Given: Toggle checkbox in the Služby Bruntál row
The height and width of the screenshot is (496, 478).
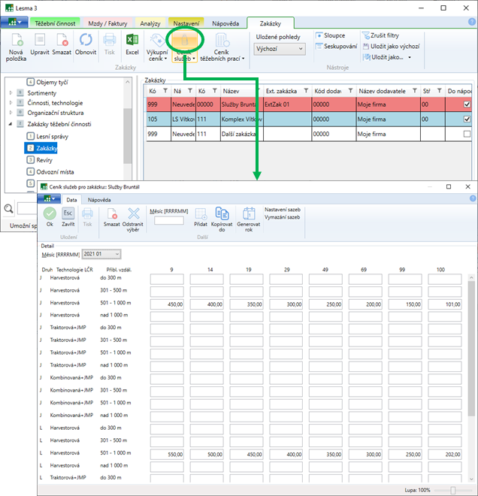Looking at the screenshot, I should [467, 105].
